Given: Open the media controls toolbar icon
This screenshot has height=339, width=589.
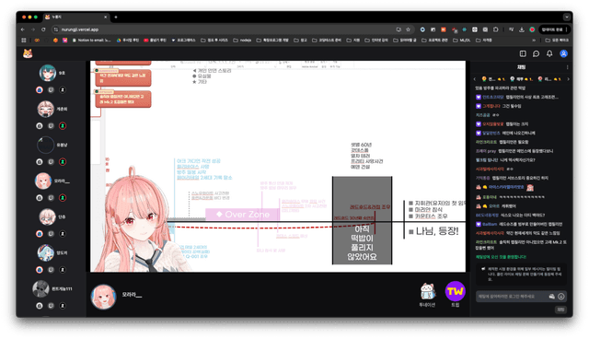Looking at the screenshot, I should 512,29.
